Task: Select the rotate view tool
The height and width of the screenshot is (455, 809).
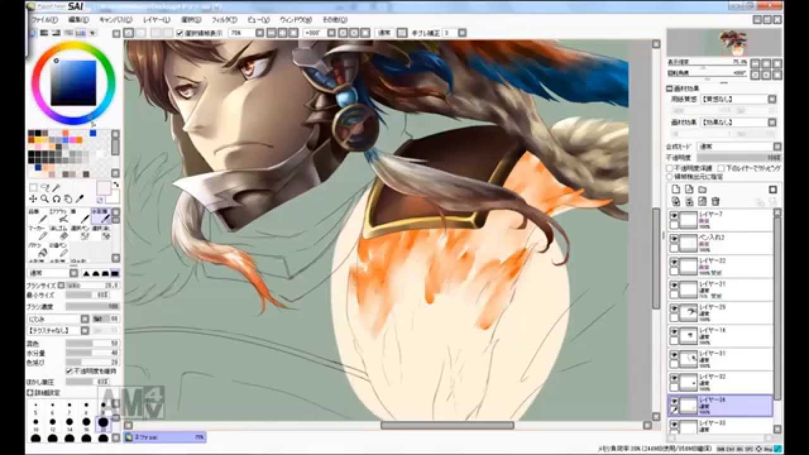Action: 56,199
